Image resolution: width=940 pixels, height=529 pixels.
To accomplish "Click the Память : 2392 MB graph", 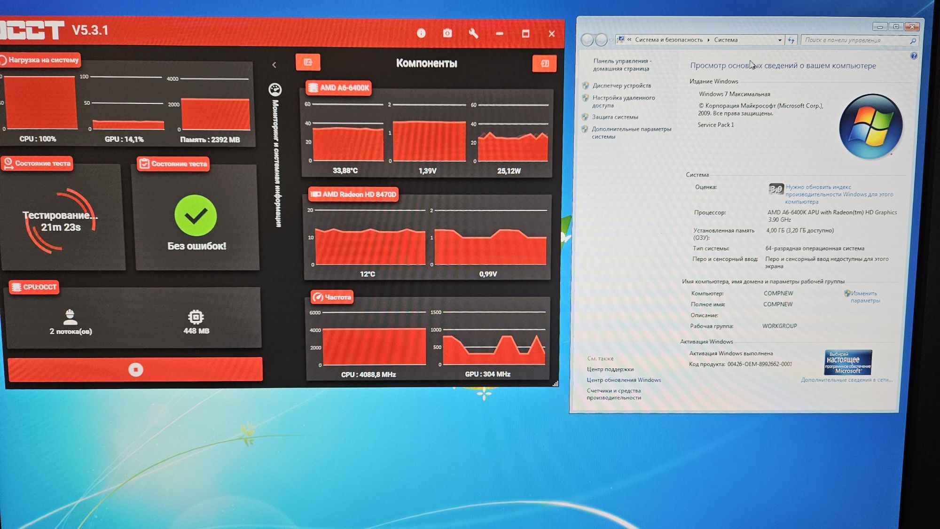I will pyautogui.click(x=215, y=104).
